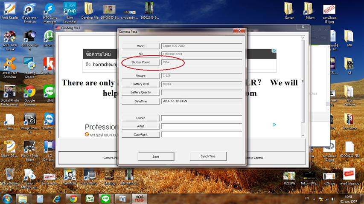Open the _Nikon folder shortcut

309,11
